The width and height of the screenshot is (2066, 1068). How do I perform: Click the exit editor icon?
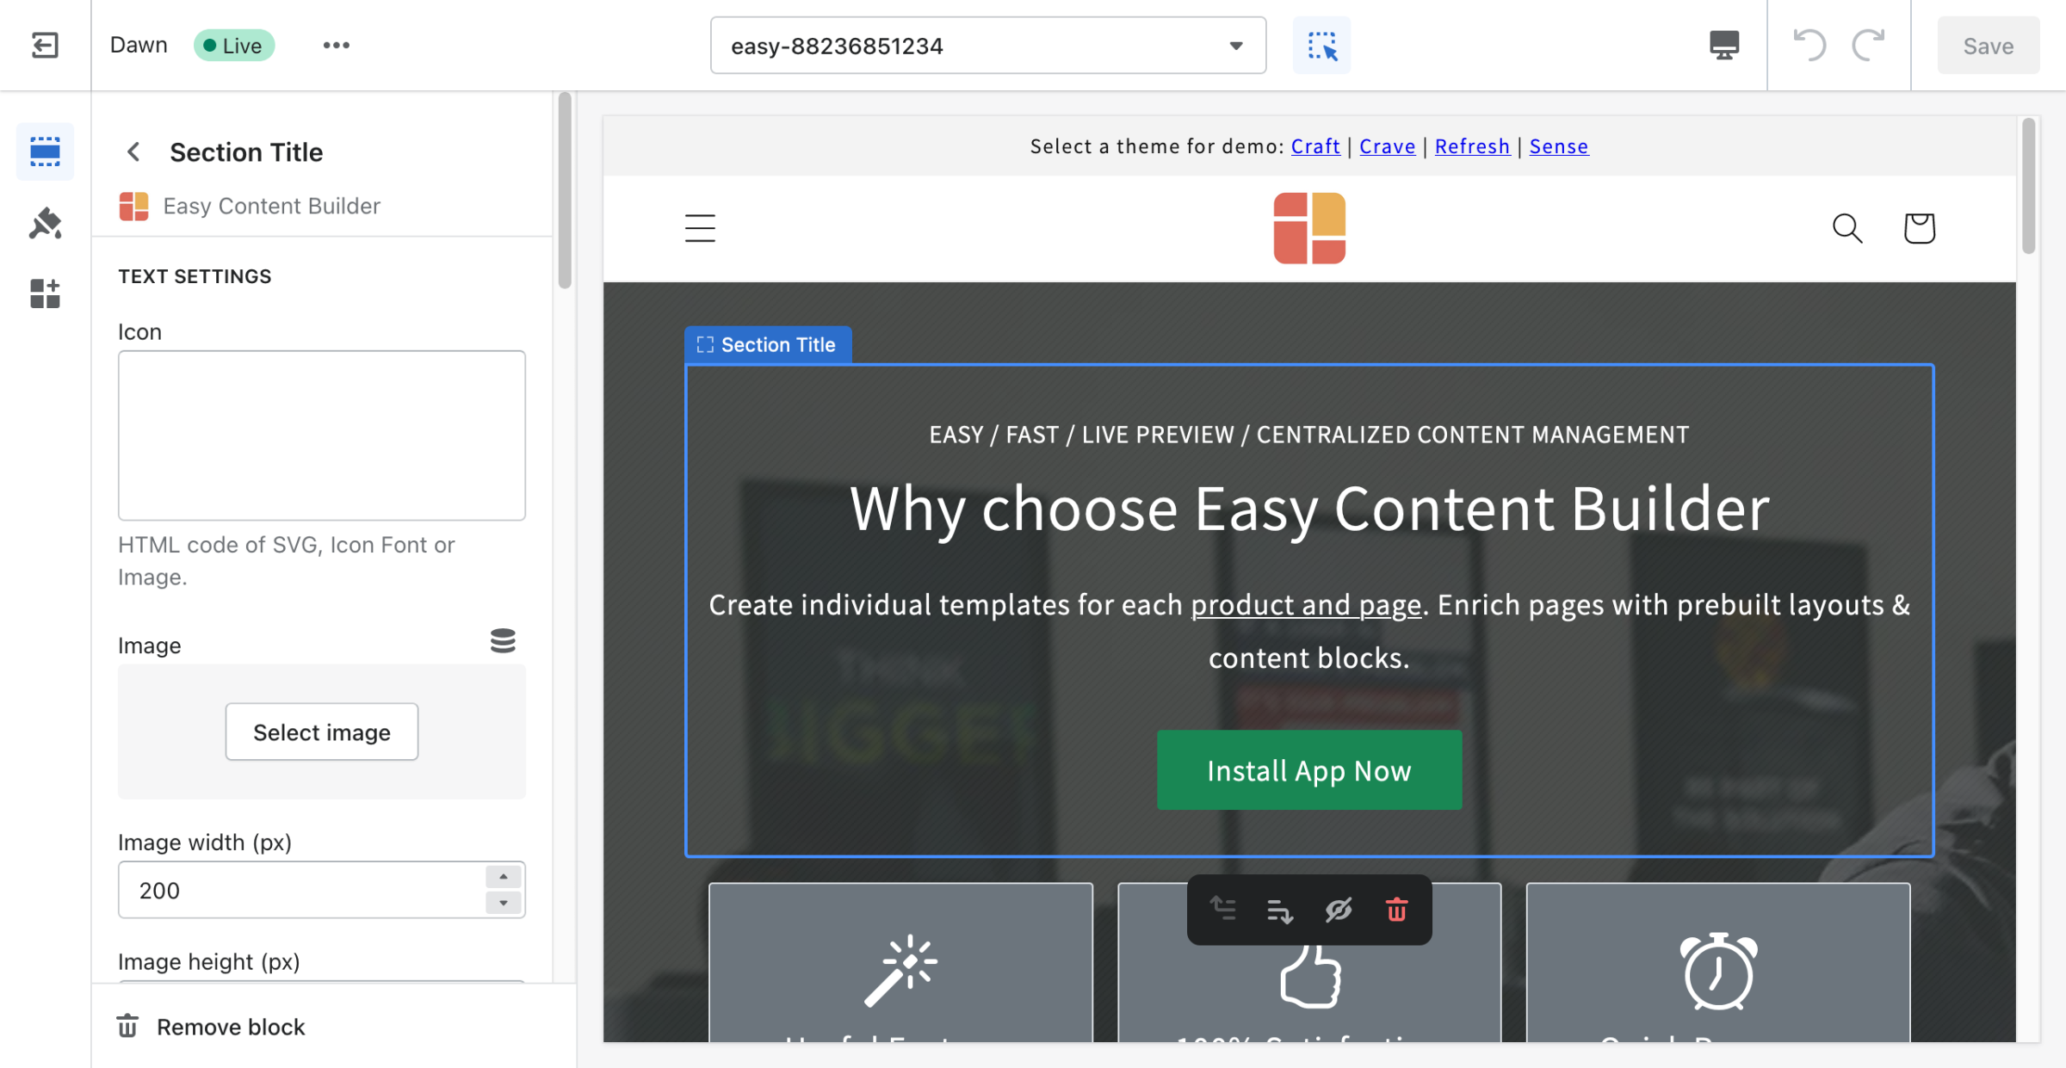[x=45, y=45]
